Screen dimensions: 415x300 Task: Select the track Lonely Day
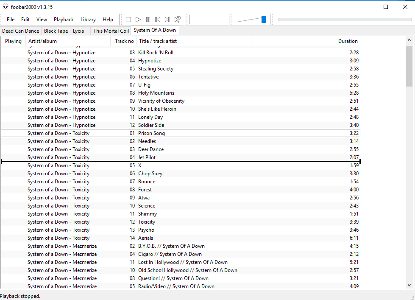coord(181,117)
